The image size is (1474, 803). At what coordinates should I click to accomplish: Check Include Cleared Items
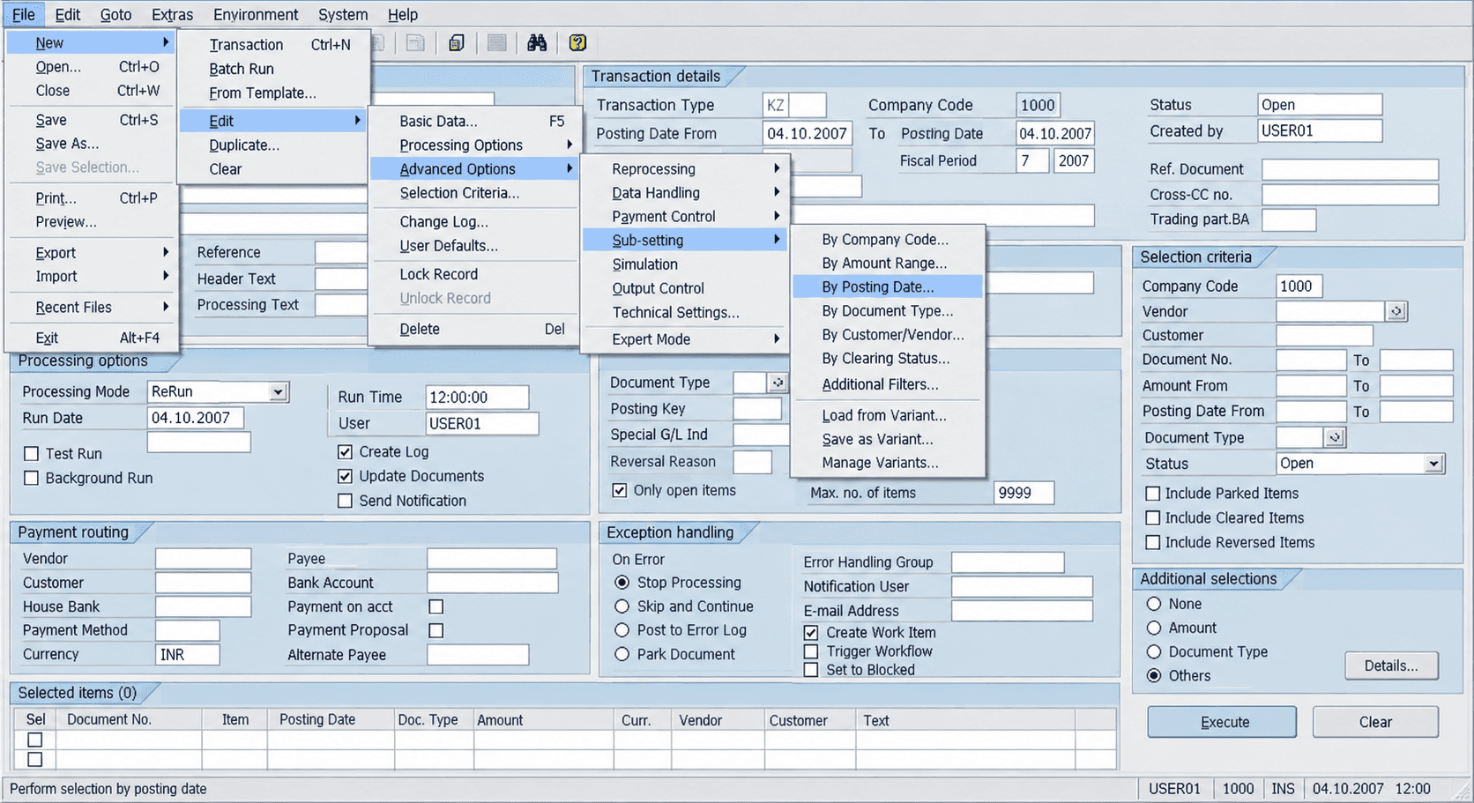pos(1152,518)
